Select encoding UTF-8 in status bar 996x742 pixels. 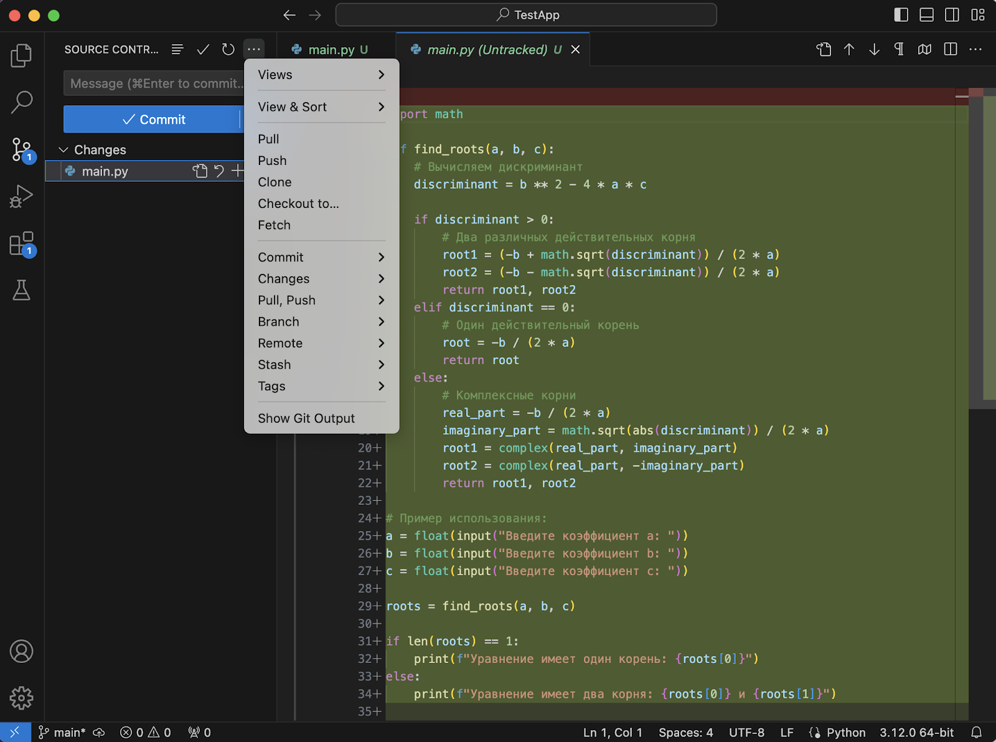(746, 733)
